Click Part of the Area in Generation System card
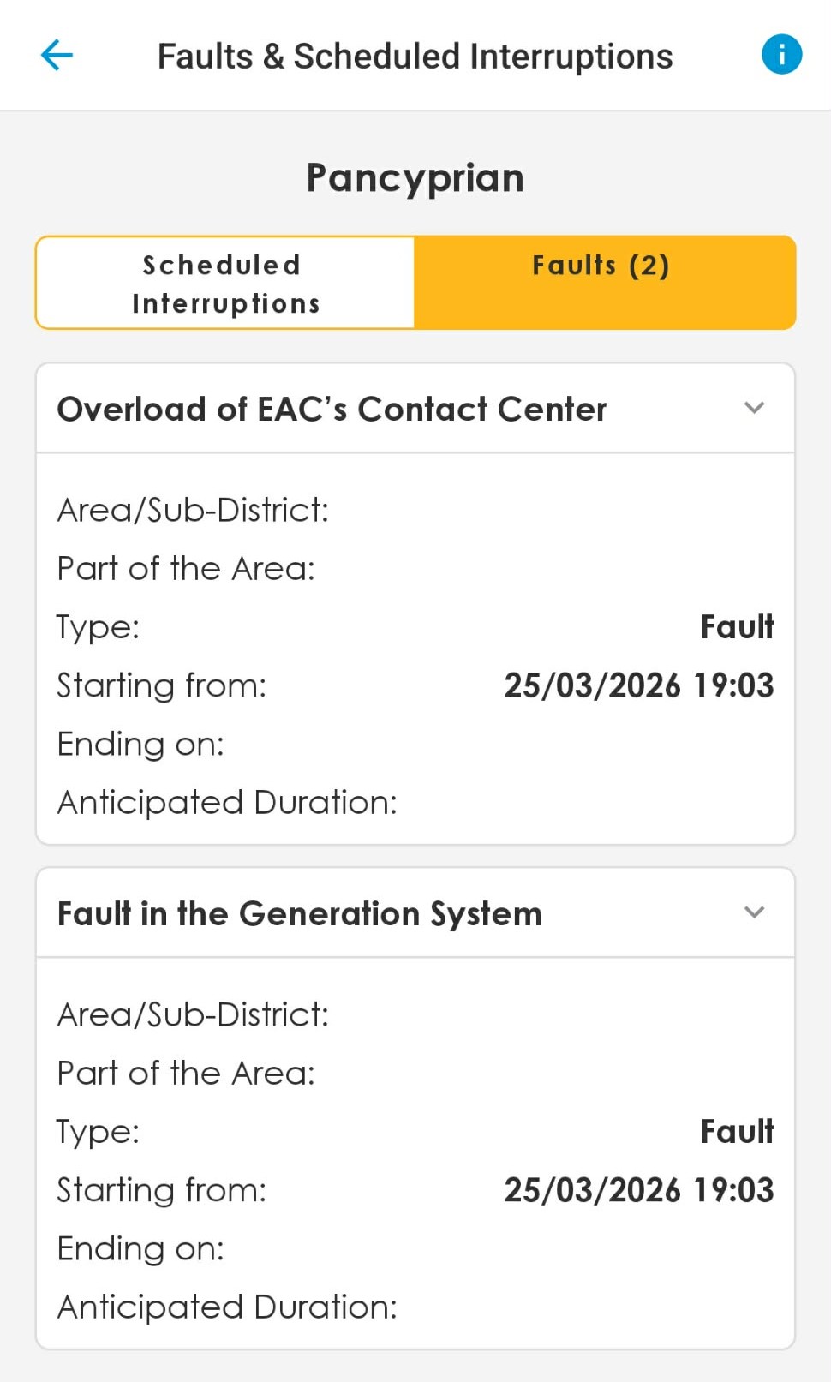Screen dimensions: 831x1382 pos(186,1074)
